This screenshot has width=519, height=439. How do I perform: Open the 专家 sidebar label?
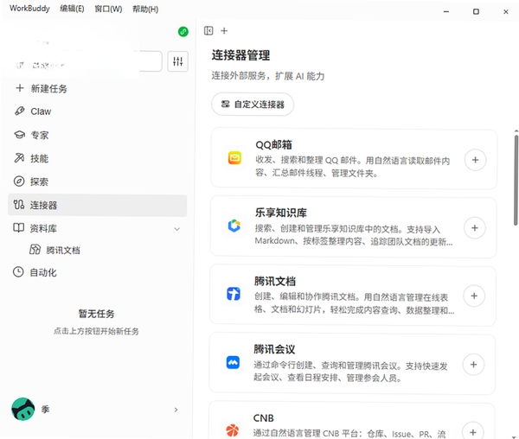point(40,135)
